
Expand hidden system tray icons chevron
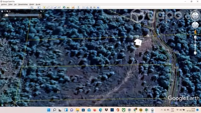tap(162, 110)
